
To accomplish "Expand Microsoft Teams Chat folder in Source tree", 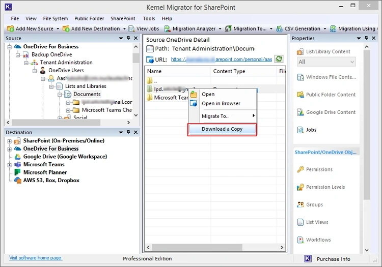I will [x=68, y=110].
